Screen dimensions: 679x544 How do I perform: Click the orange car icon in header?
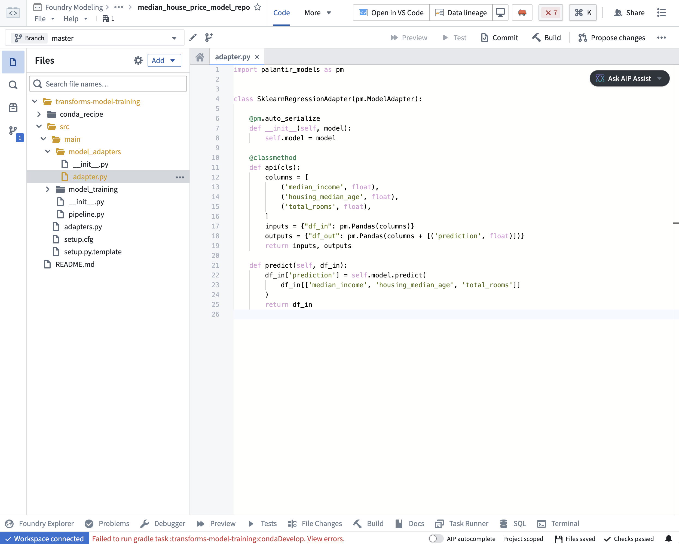522,13
